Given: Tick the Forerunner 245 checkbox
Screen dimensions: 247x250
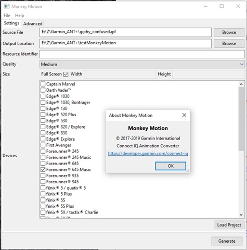Looking at the screenshot, I should click(x=43, y=151).
